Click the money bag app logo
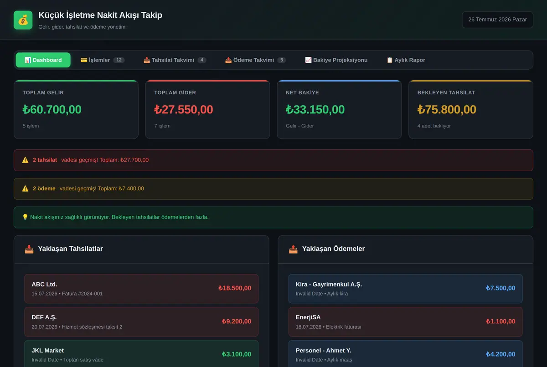The width and height of the screenshot is (547, 367). click(x=23, y=20)
